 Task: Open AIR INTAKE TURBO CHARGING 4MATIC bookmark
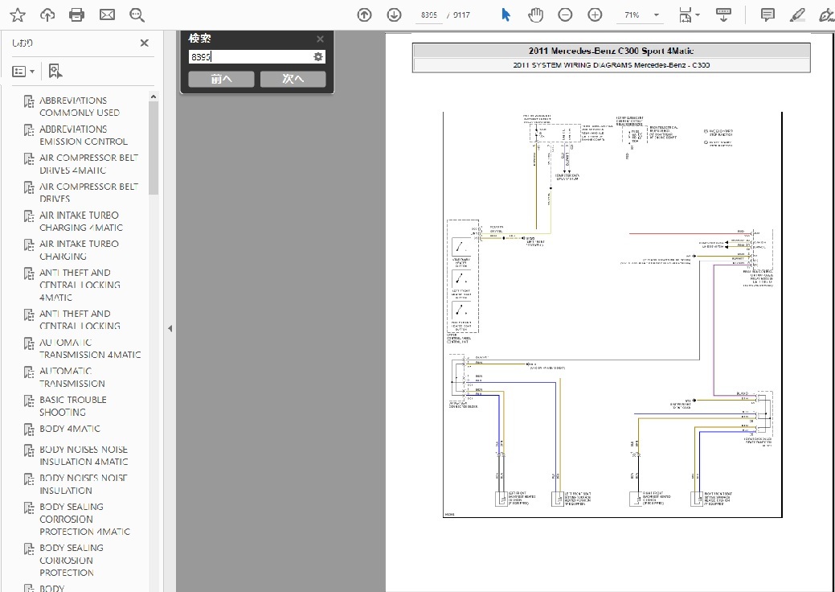[x=81, y=221]
